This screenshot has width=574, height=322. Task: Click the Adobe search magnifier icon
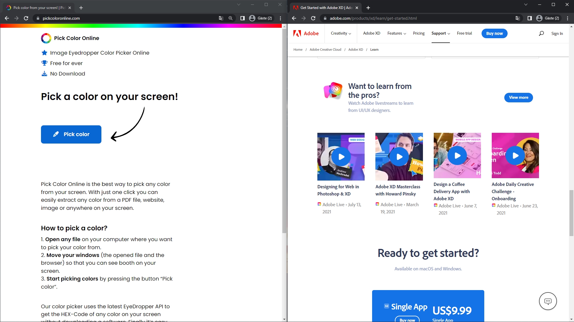541,33
